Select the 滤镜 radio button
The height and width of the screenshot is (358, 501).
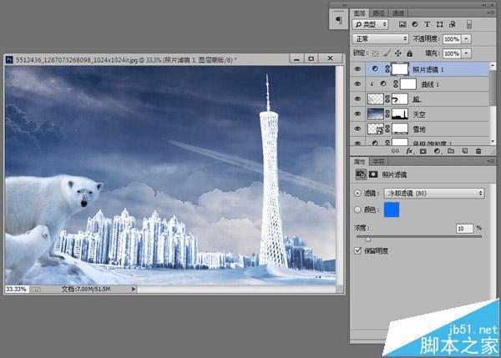click(357, 193)
